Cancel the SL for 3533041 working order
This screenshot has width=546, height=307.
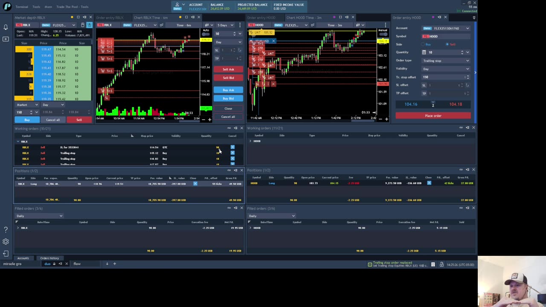point(232,147)
